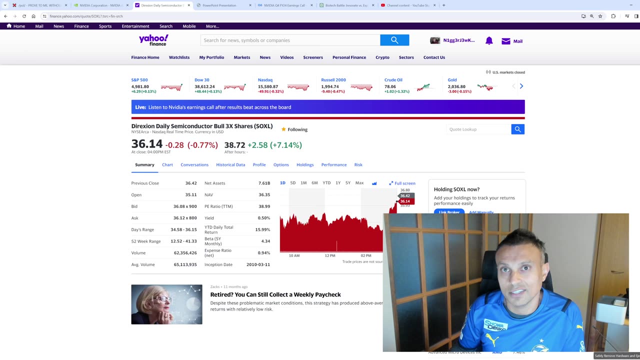Open the Holdings tab
The height and width of the screenshot is (360, 640).
305,164
